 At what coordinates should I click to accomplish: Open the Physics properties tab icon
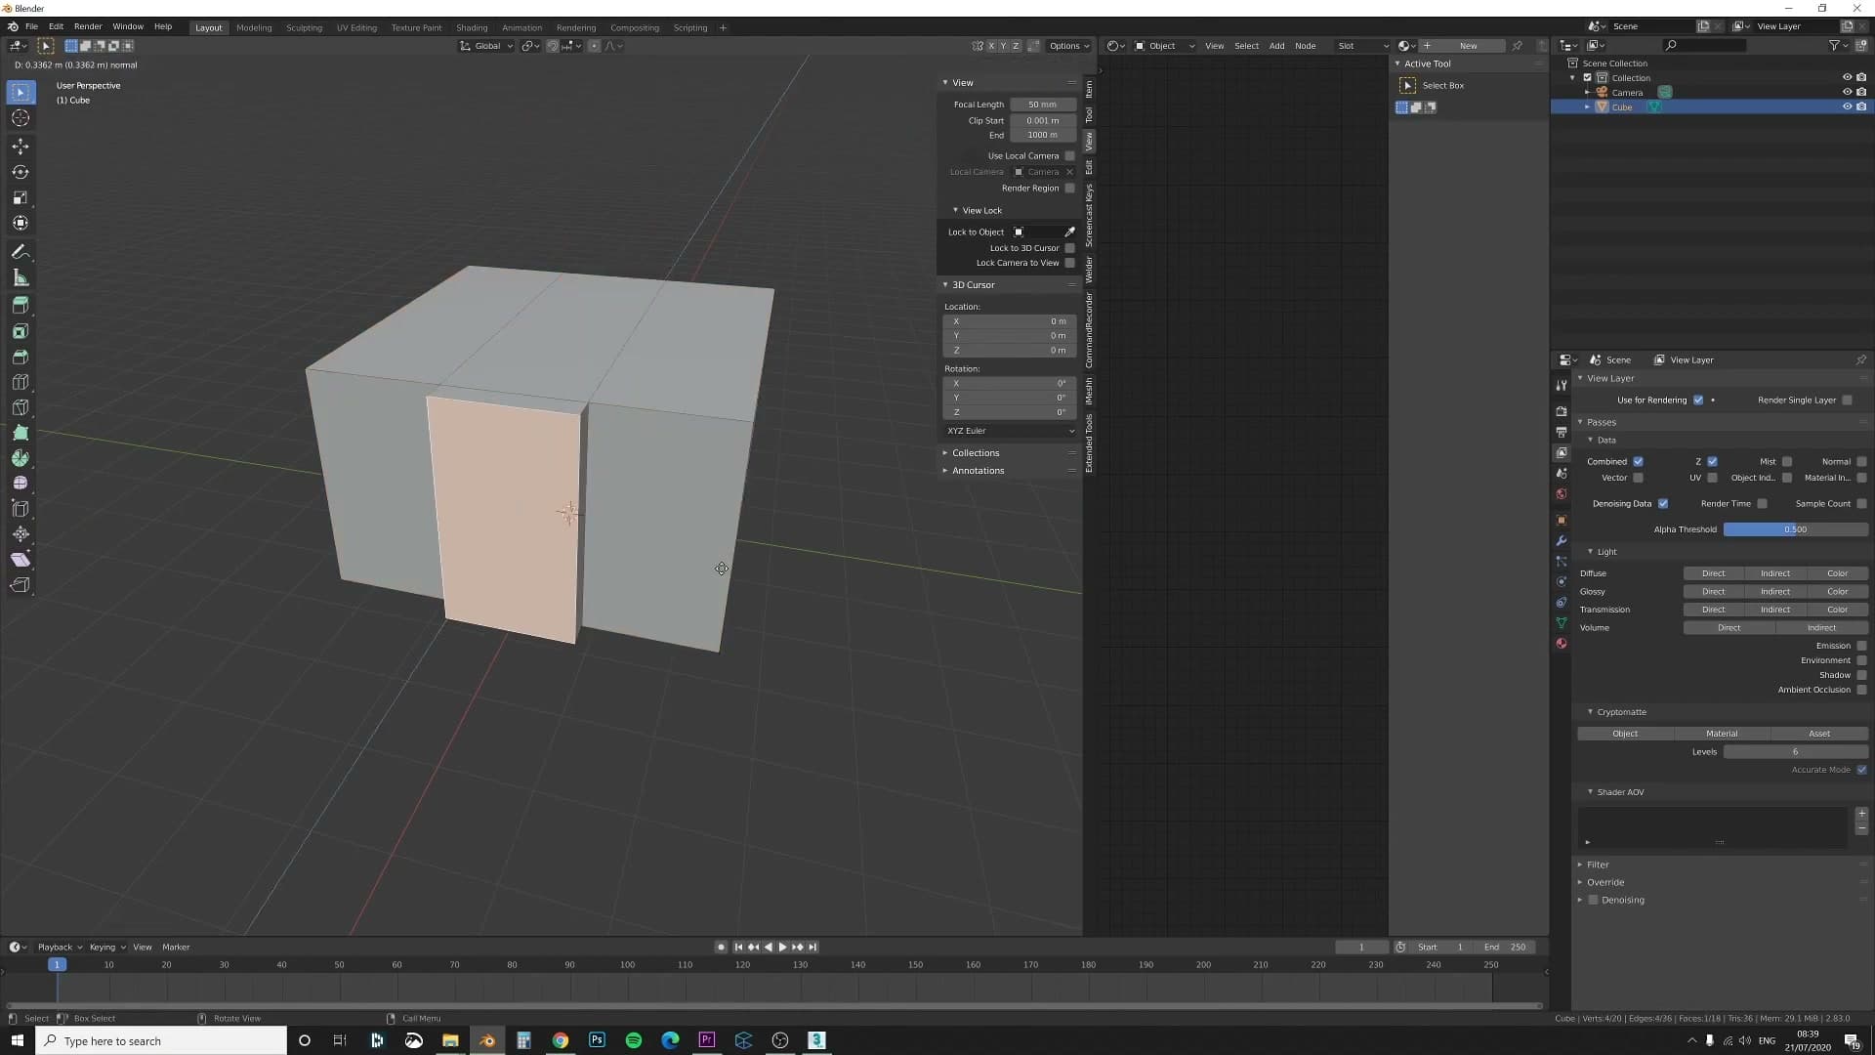[x=1562, y=581]
